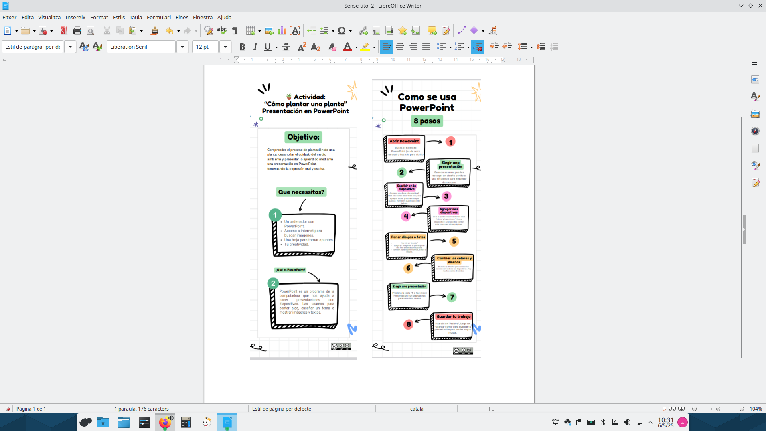Open Print Preview from the toolbar
This screenshot has width=766, height=431.
91,31
